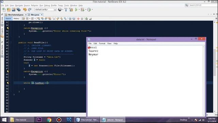Image resolution: width=218 pixels, height=123 pixels.
Task: Click the lightbulb hint on line 33
Action: point(8,28)
